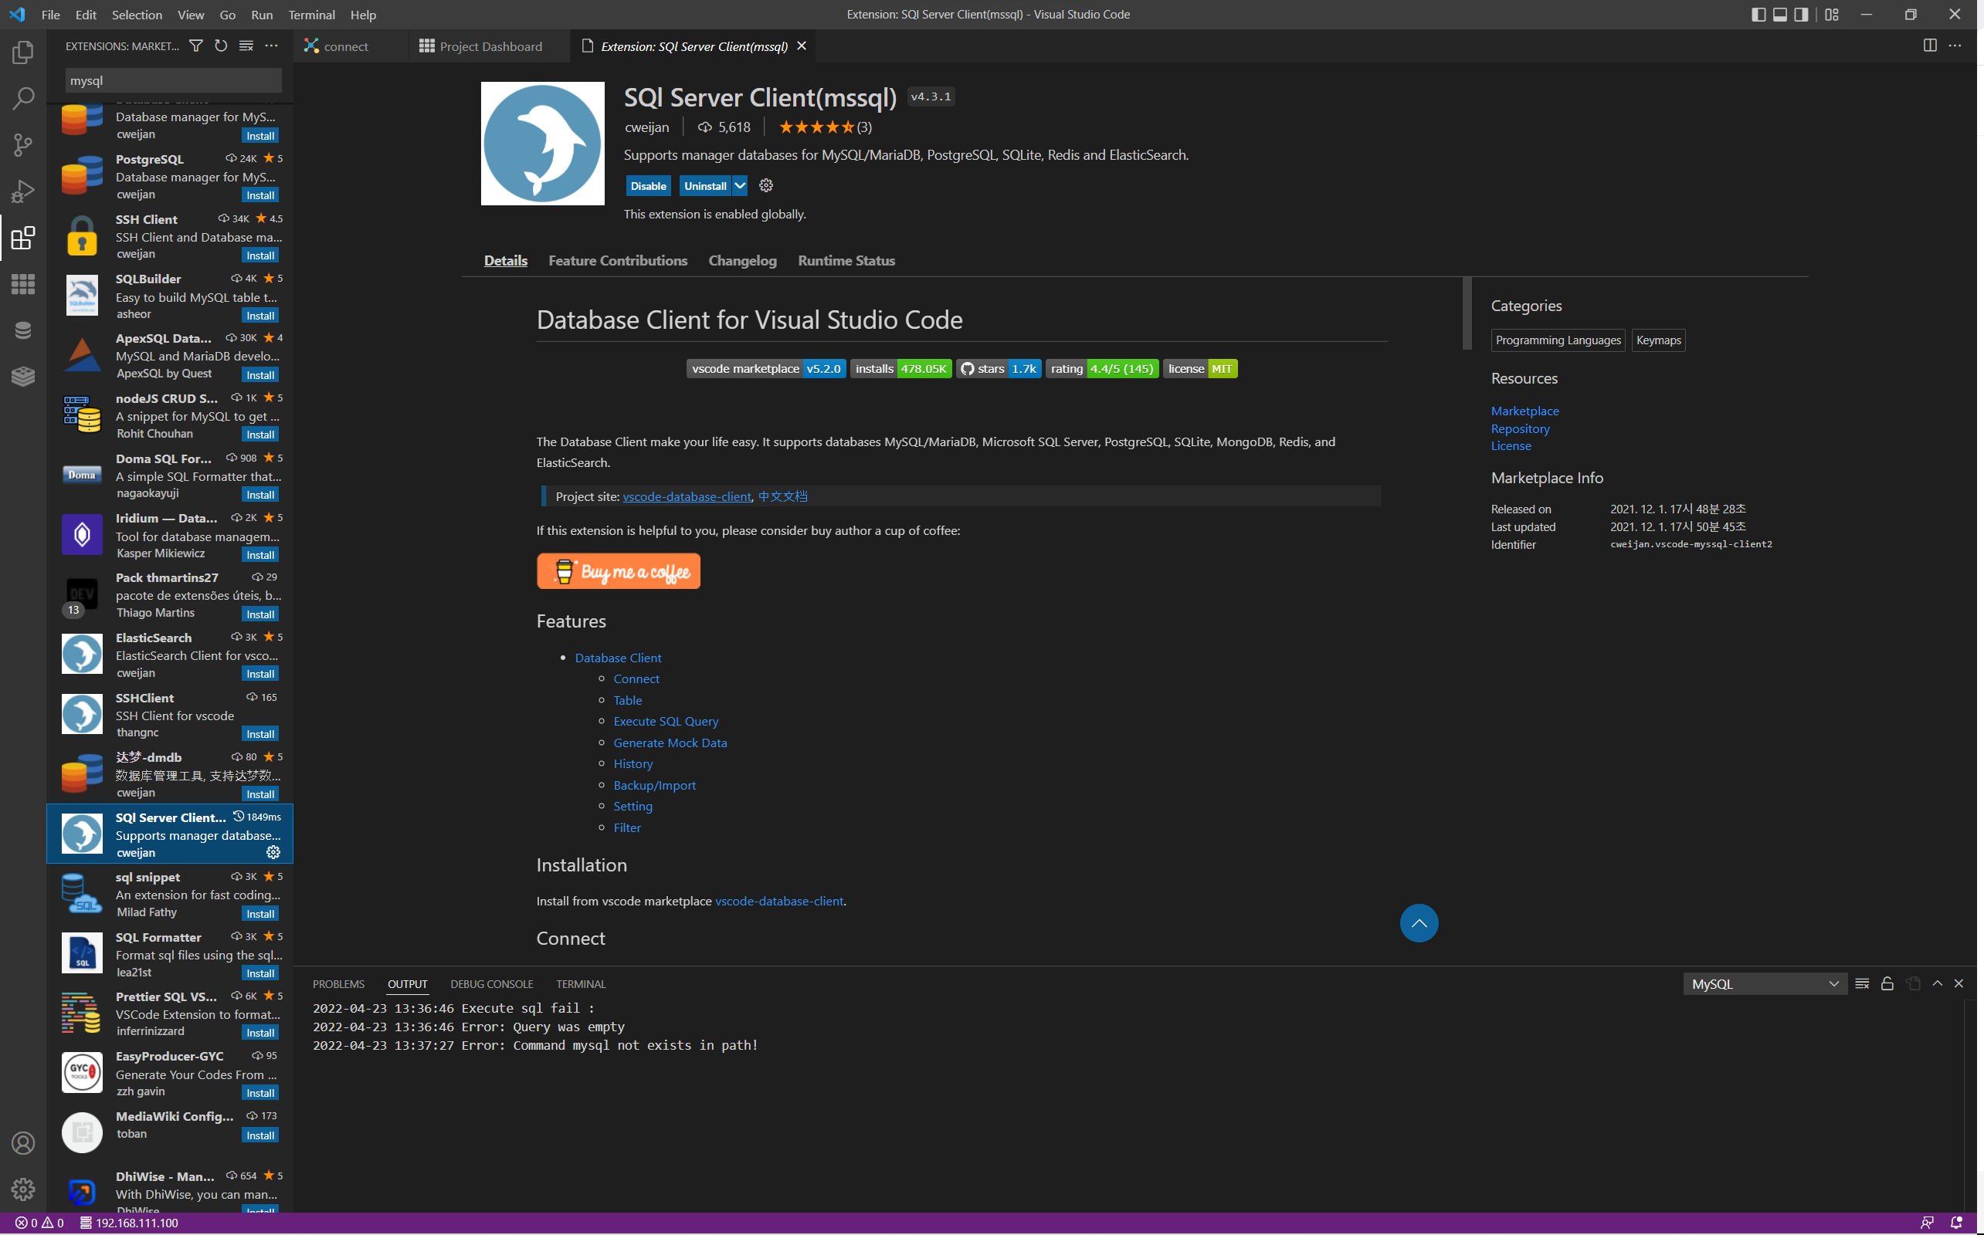Toggle the bottom panel layout
Image resolution: width=1984 pixels, height=1235 pixels.
[1779, 15]
